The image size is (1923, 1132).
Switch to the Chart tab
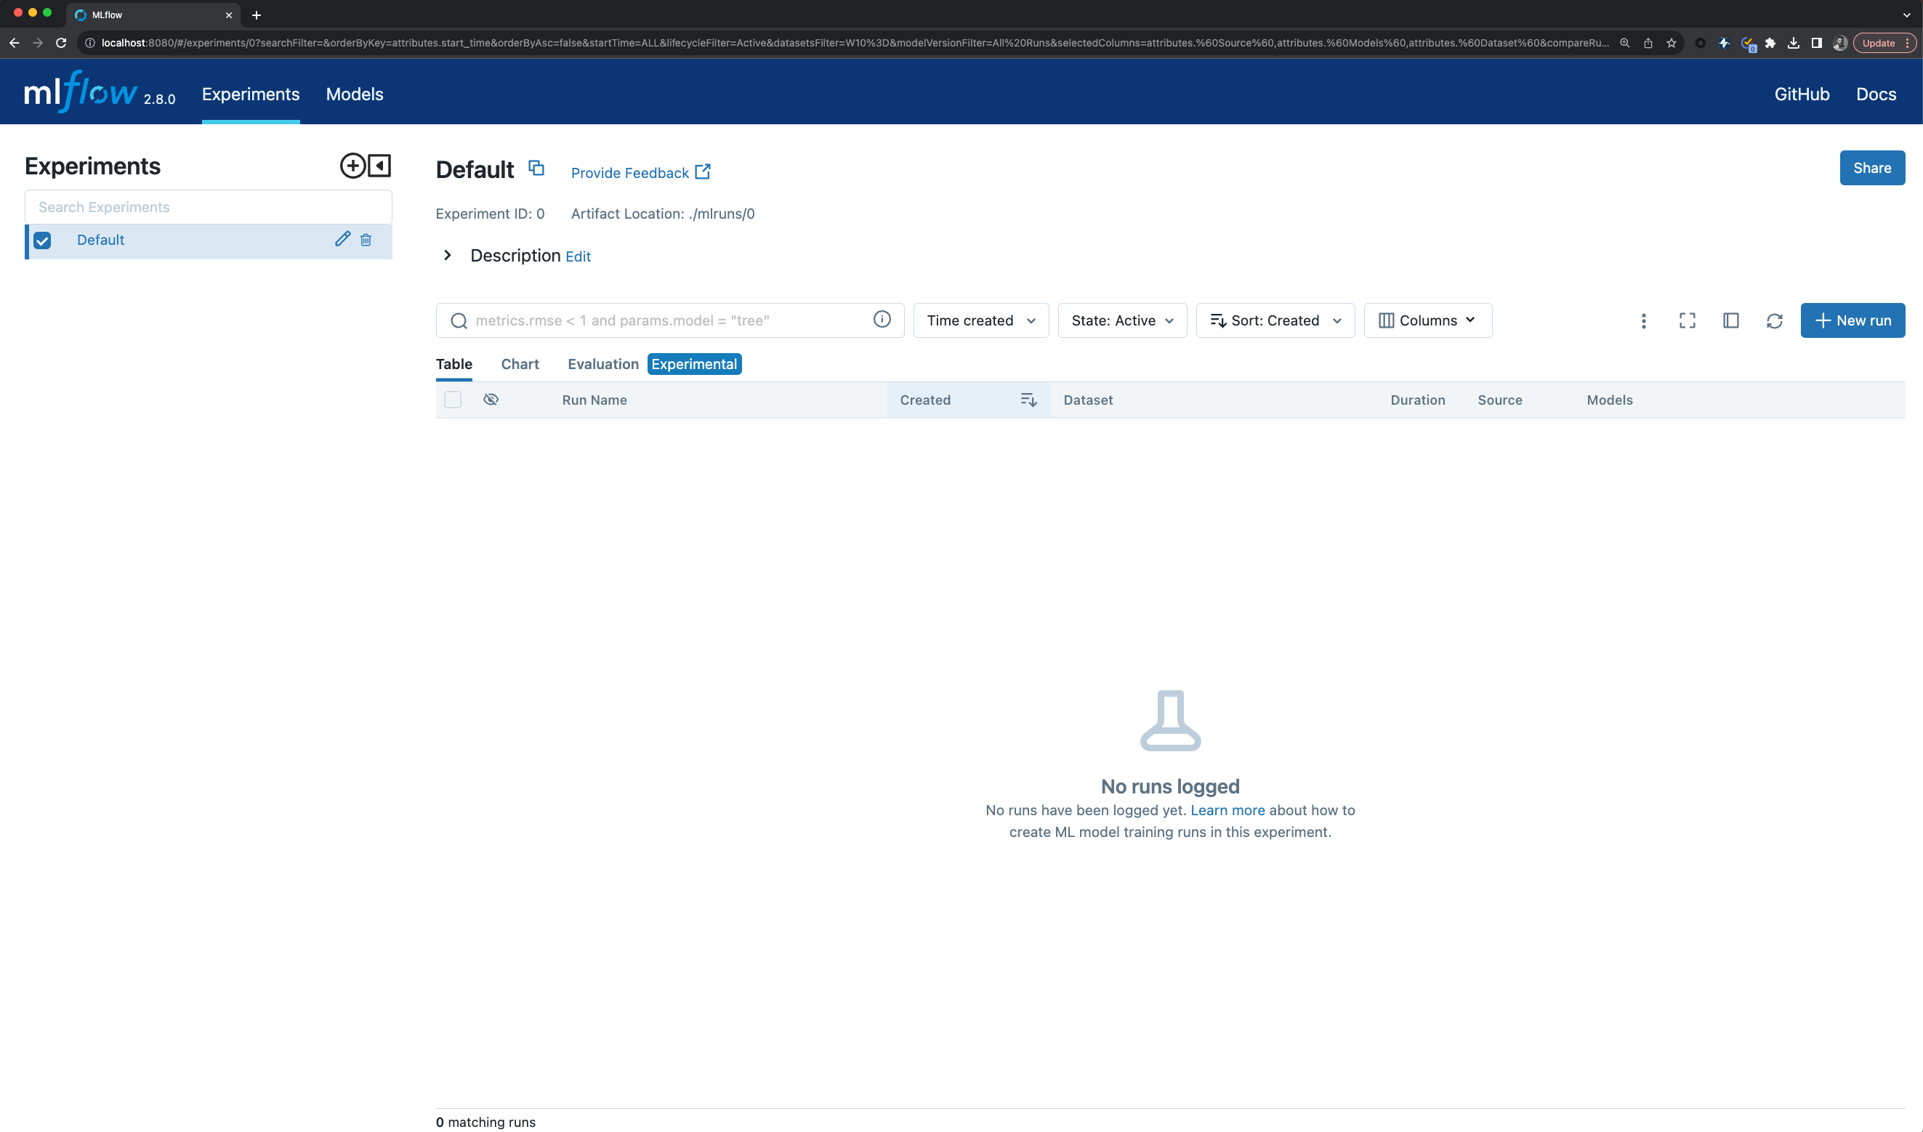(520, 364)
